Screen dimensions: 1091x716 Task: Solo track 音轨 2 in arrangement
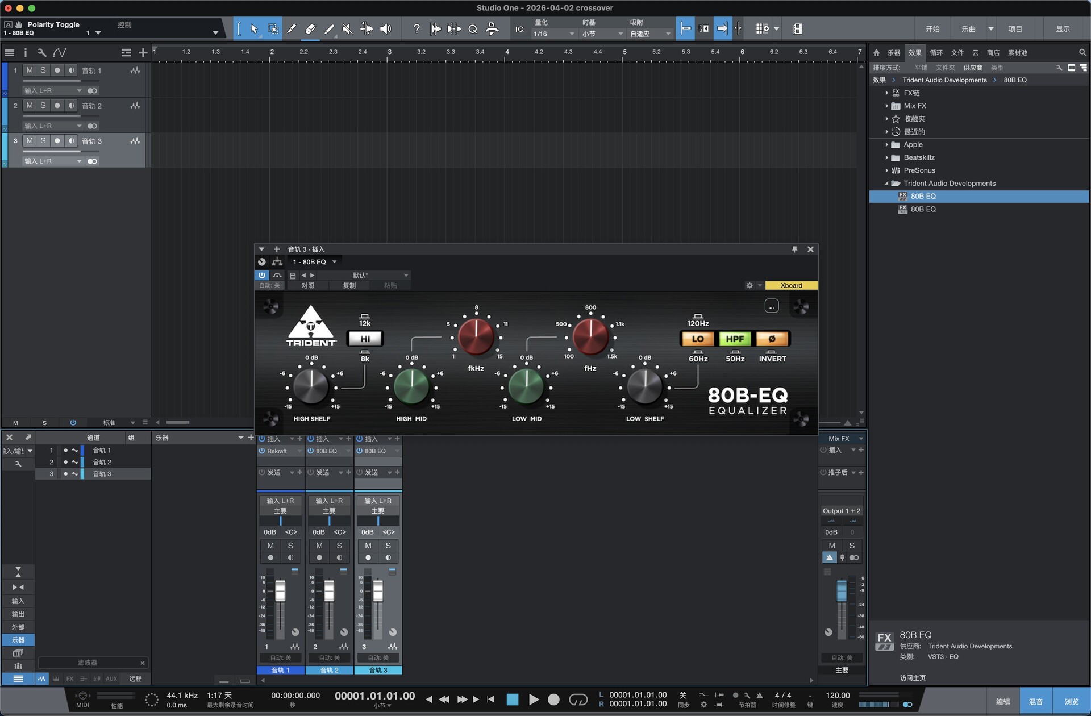click(43, 105)
